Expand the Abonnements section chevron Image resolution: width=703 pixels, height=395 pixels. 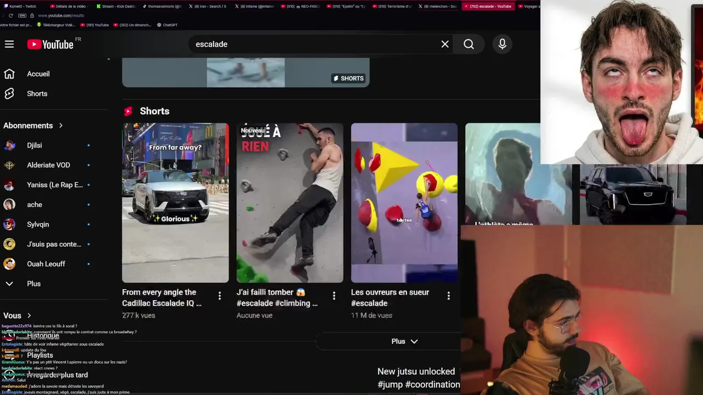pyautogui.click(x=61, y=126)
